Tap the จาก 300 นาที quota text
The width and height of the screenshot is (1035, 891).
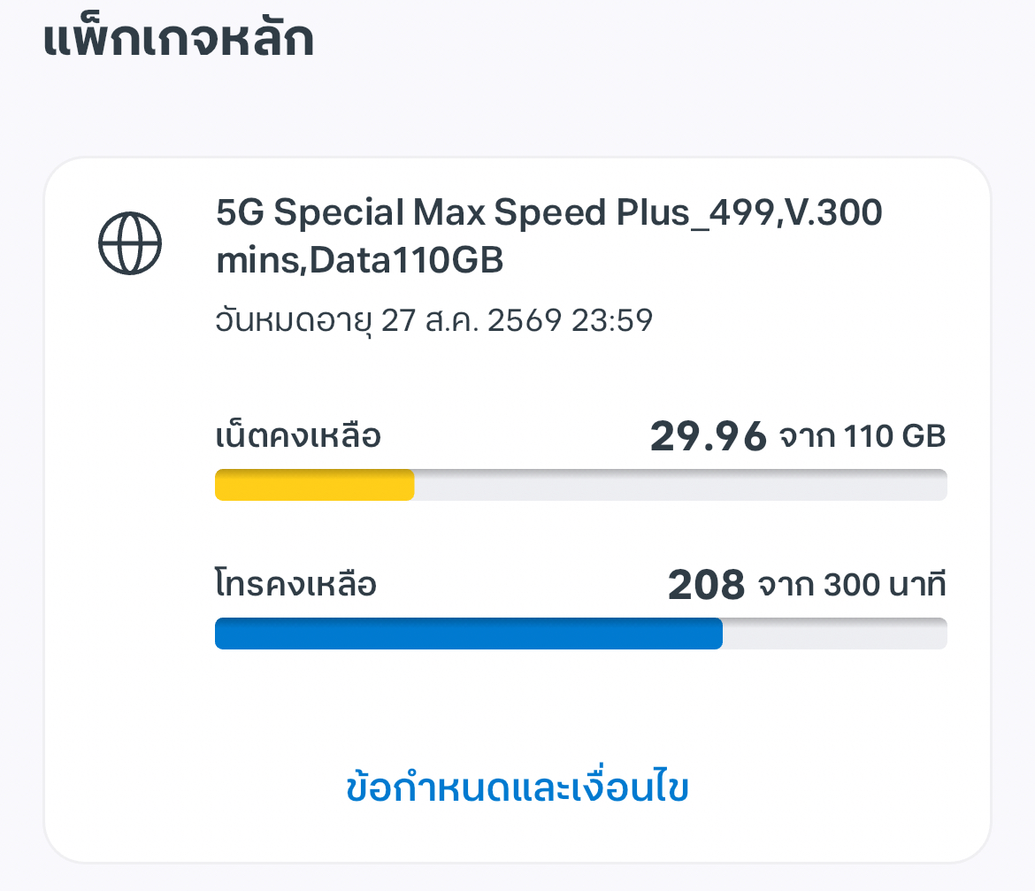point(852,585)
